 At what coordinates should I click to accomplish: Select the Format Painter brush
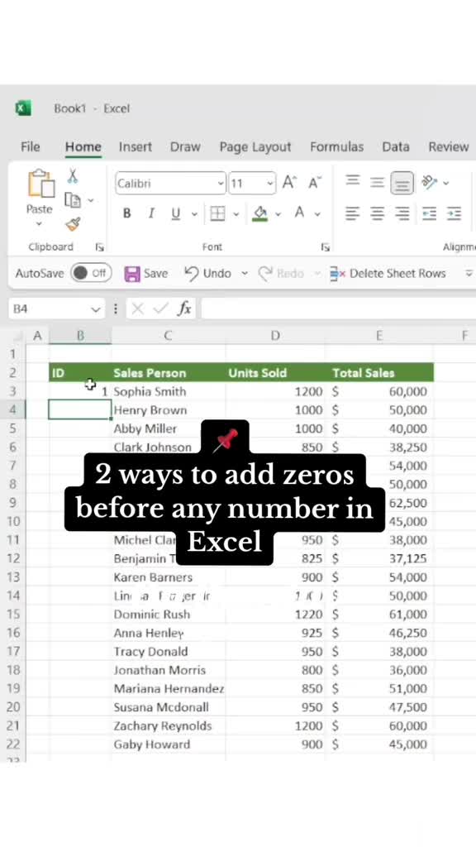click(73, 223)
